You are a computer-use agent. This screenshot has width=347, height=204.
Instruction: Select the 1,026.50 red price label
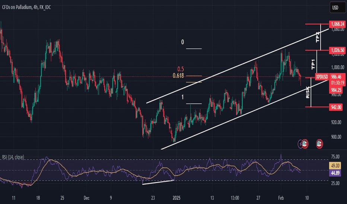pyautogui.click(x=337, y=50)
